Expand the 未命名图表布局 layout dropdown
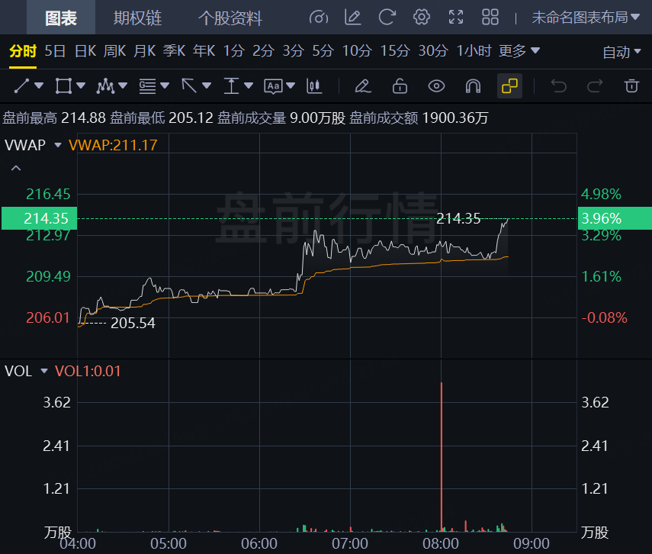 (x=586, y=18)
